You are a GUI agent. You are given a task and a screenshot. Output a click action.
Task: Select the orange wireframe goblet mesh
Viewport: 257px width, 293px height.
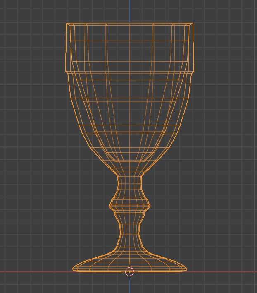tap(130, 147)
